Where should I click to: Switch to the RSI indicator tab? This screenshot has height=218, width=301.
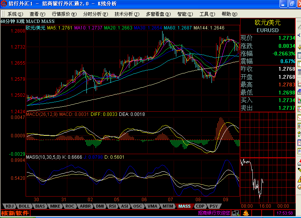point(112,206)
